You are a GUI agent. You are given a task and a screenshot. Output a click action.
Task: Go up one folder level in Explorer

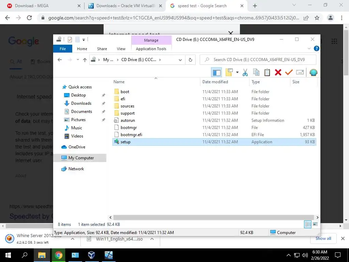tap(85, 60)
